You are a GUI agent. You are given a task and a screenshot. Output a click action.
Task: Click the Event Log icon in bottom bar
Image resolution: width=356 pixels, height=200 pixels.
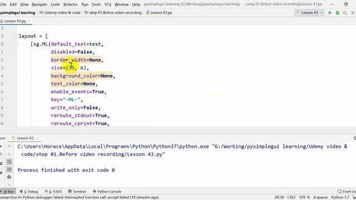(340, 192)
